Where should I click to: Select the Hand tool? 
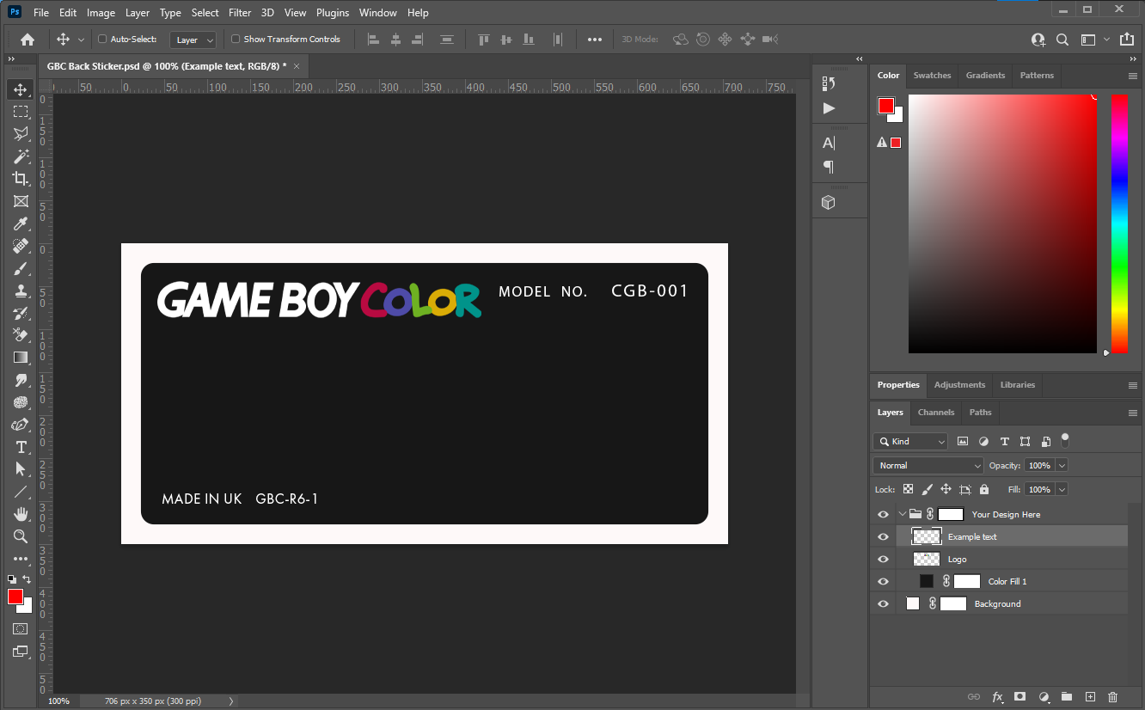click(21, 514)
